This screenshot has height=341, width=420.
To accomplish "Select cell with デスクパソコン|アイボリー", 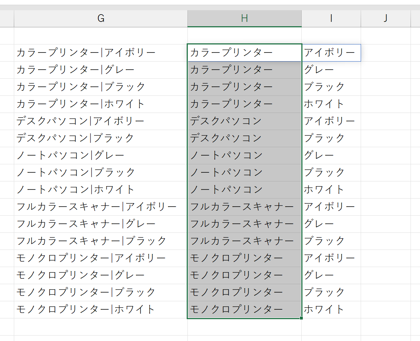I will [101, 121].
